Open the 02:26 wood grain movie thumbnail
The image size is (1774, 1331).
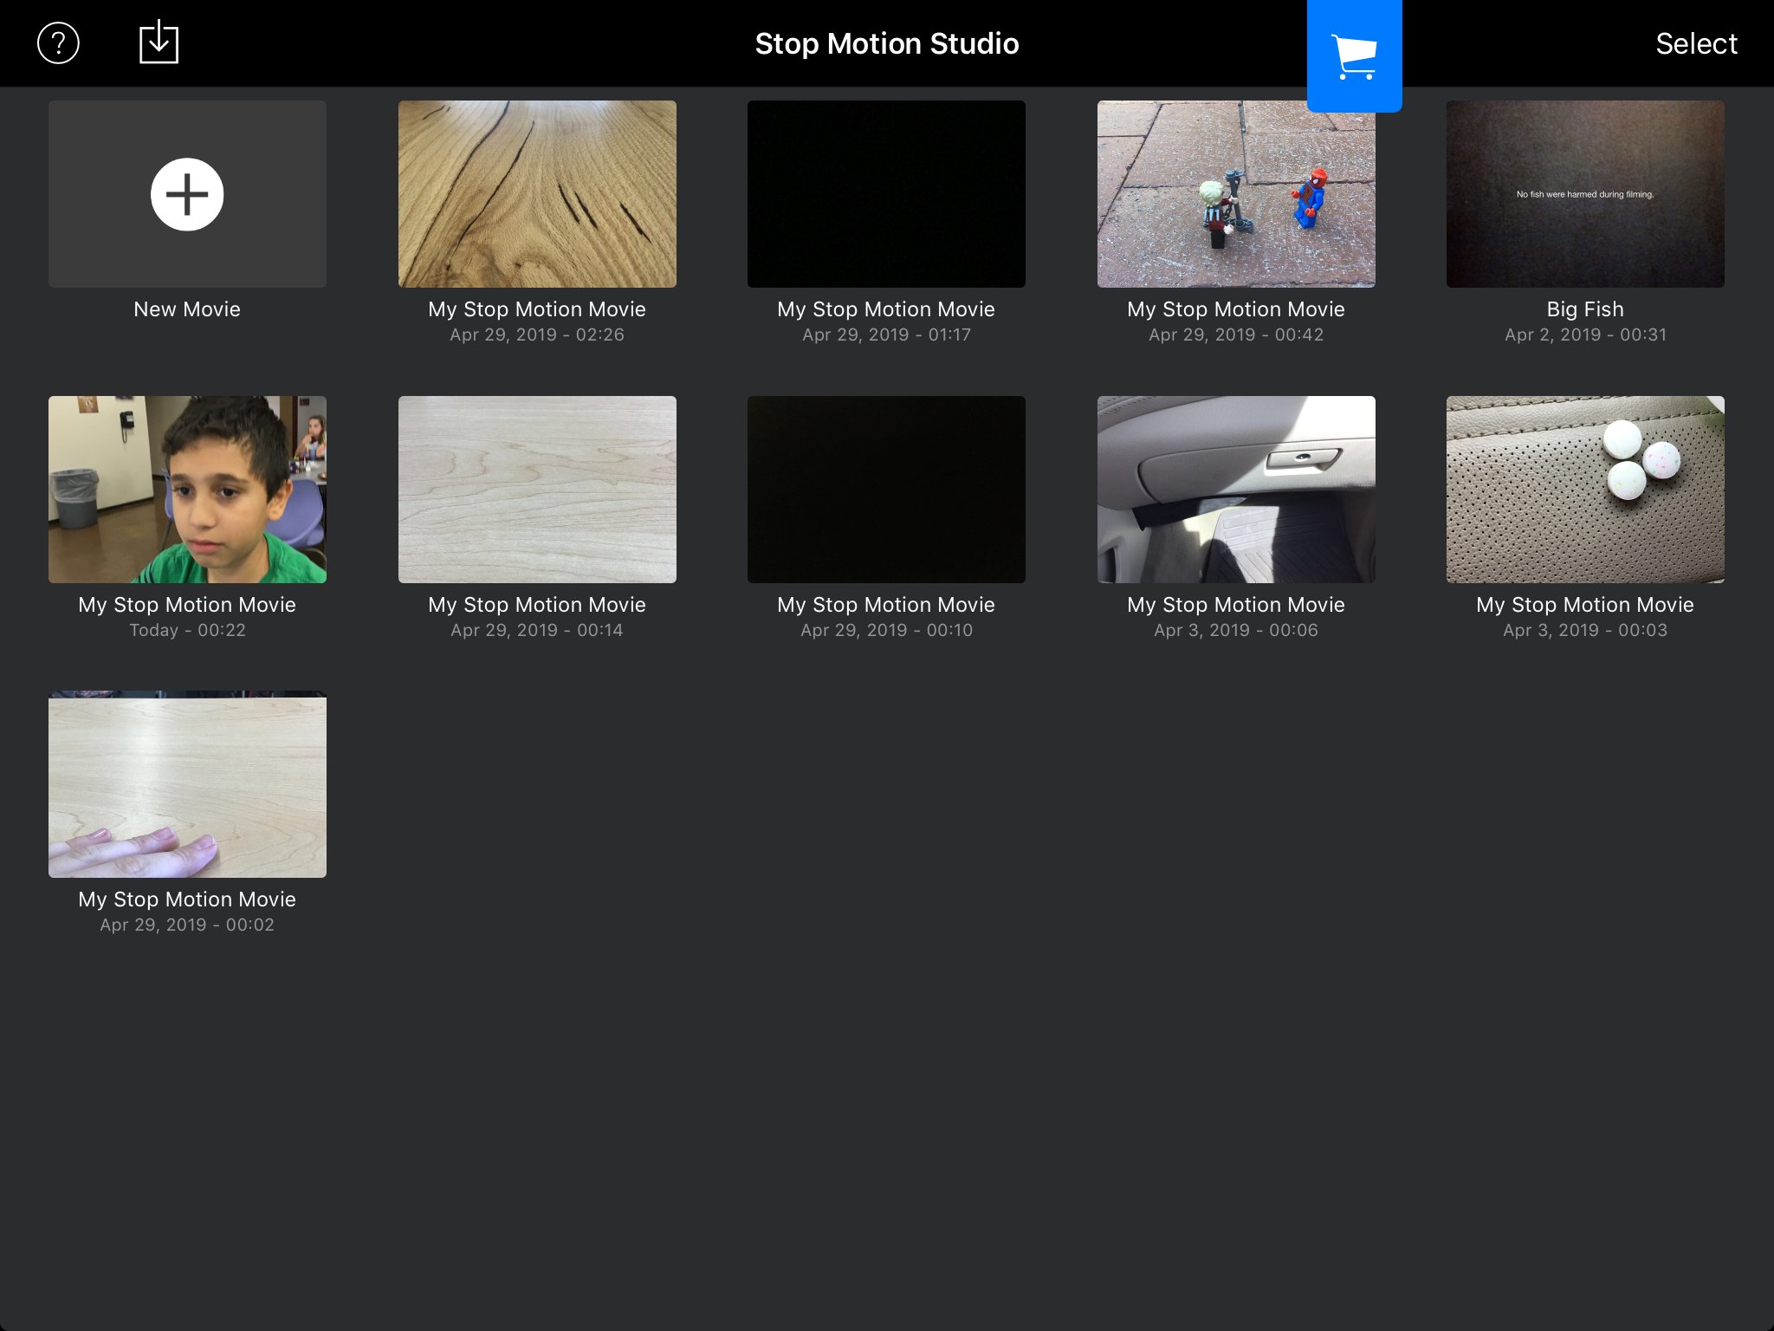pos(537,194)
